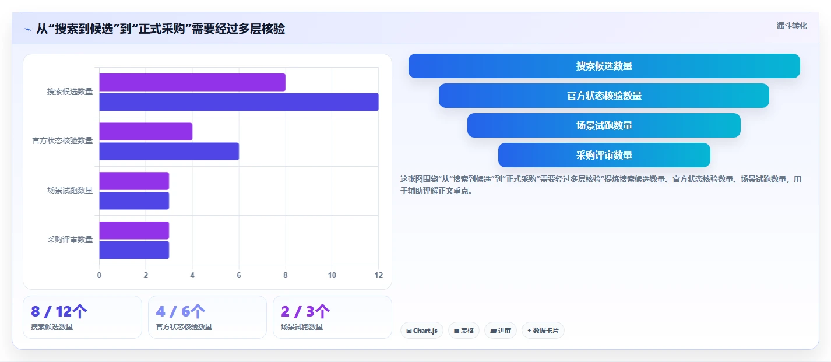Click the 漏斗转化 tag in the header
This screenshot has height=362, width=831.
792,26
